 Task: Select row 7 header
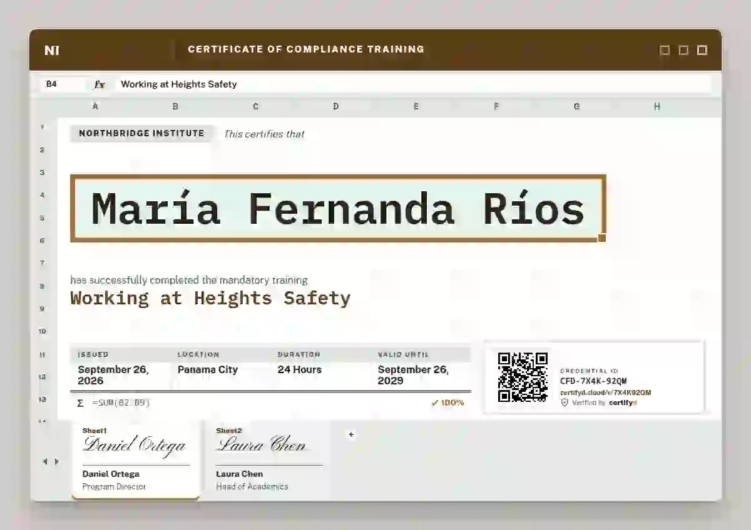[43, 263]
